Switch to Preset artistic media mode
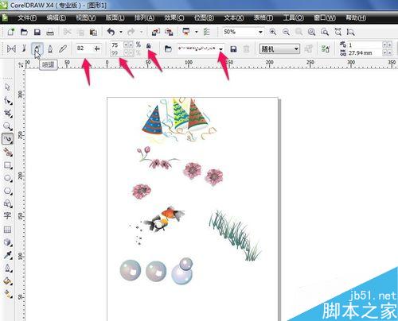Viewport: 398px width, 321px height. pos(11,48)
